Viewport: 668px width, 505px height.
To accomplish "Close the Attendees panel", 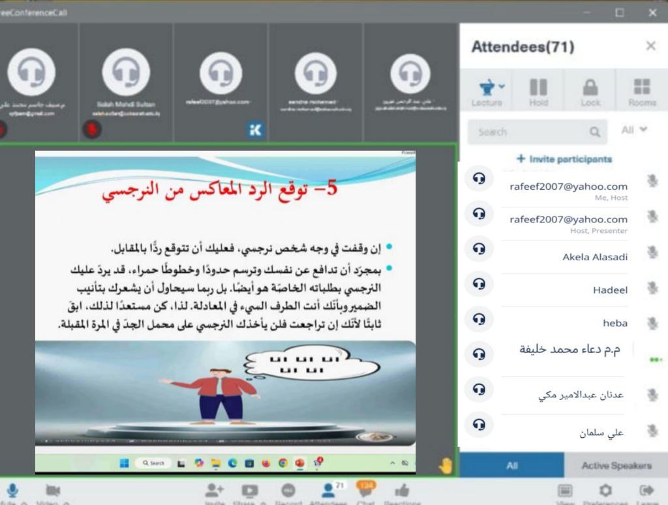I will [650, 46].
